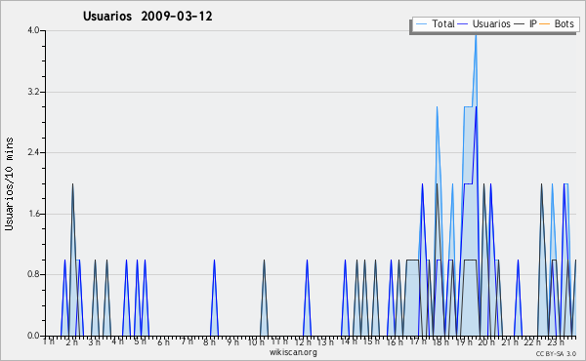Click the 18 h x-axis label
Viewport: 586px width, 361px height.
pos(441,341)
